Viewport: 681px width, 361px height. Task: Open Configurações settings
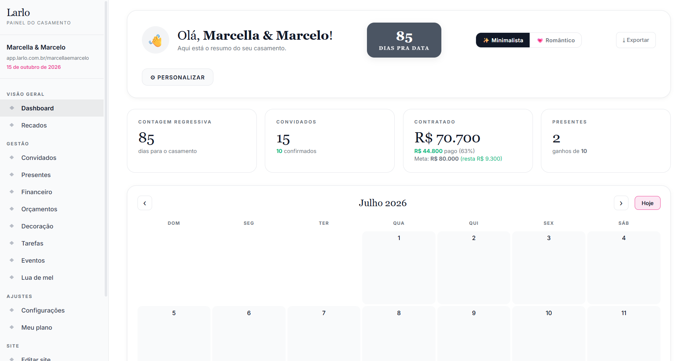(x=52, y=310)
